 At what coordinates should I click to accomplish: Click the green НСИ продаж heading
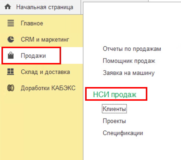115,95
